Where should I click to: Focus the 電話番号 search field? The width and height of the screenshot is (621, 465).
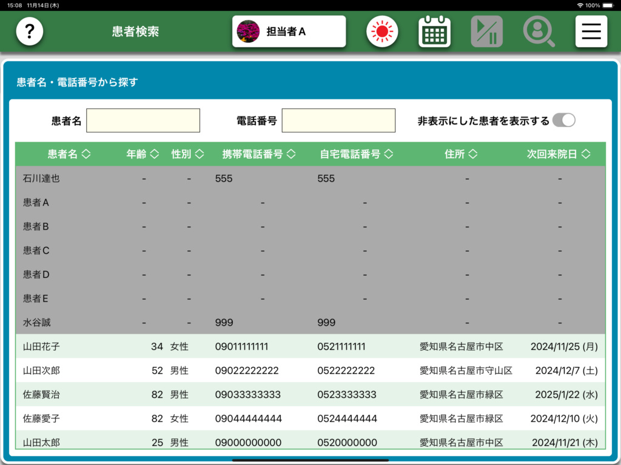coord(338,120)
